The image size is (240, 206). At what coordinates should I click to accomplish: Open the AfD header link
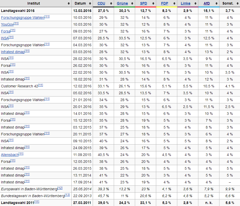207,3
